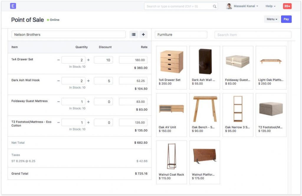
Task: Increase quantity of 1x4 Drawer Set
Action: [88, 60]
